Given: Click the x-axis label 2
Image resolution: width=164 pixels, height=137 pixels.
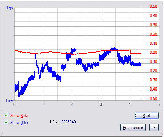Looking at the screenshot, I should 72,104.
